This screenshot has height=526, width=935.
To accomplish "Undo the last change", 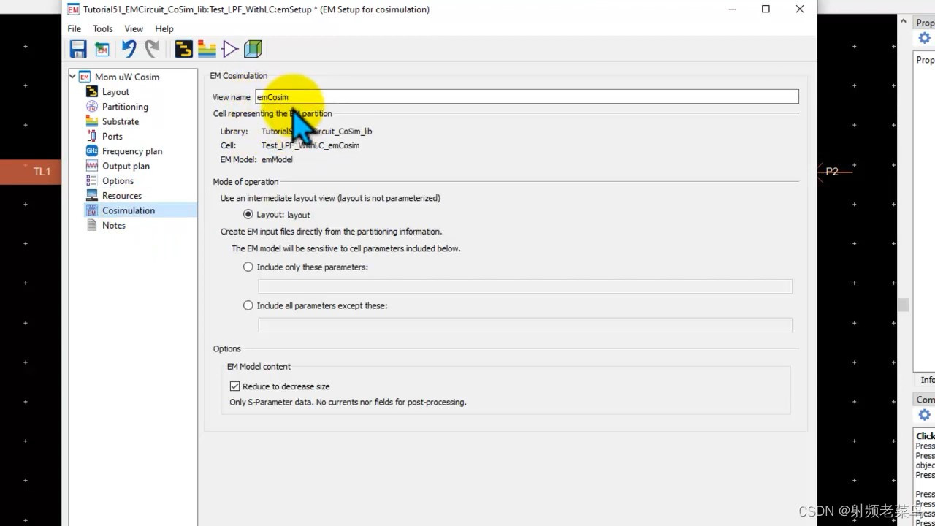I will pyautogui.click(x=129, y=48).
